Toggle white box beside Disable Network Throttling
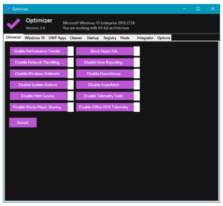 (70, 62)
